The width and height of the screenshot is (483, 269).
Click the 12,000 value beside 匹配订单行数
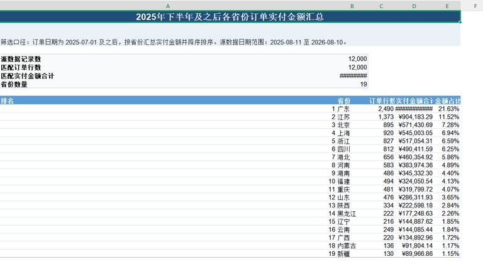(352, 67)
